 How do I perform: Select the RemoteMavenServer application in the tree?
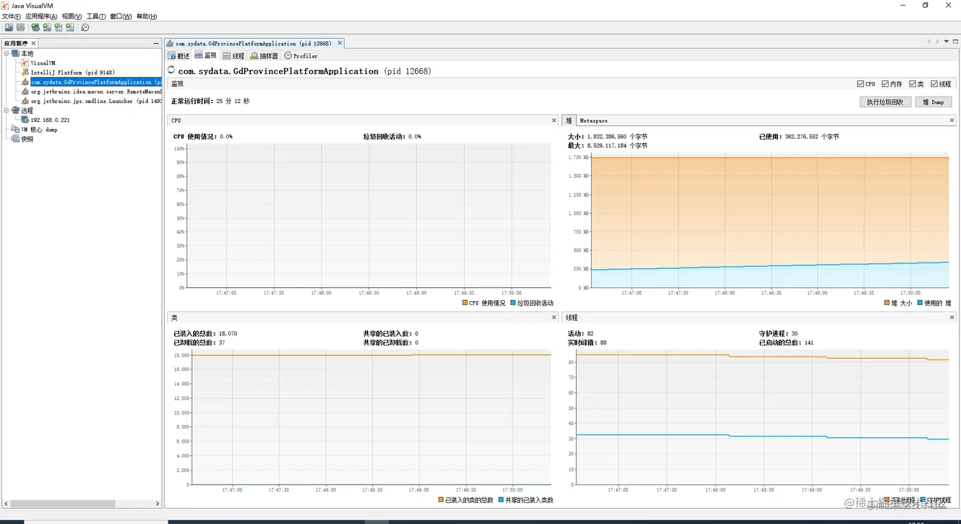(96, 91)
